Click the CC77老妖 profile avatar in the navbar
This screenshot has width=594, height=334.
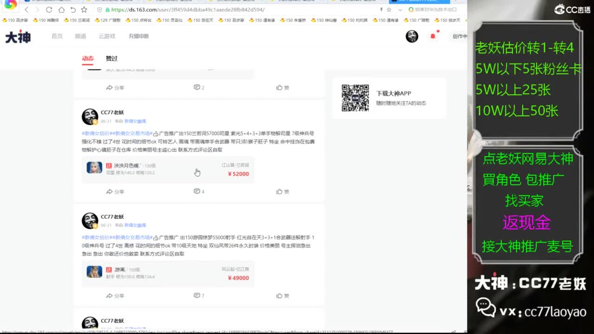point(412,36)
